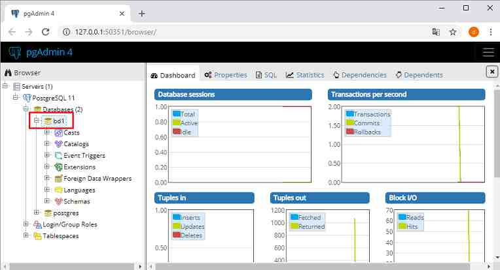Click the yellow-green Updates legend swatch
This screenshot has height=270, width=500.
(x=176, y=226)
